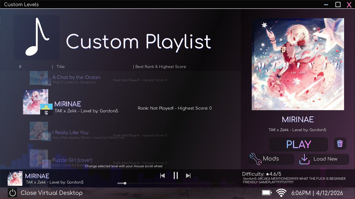Viewport: 355px width, 199px height.
Task: Click the Load New button
Action: (x=324, y=159)
